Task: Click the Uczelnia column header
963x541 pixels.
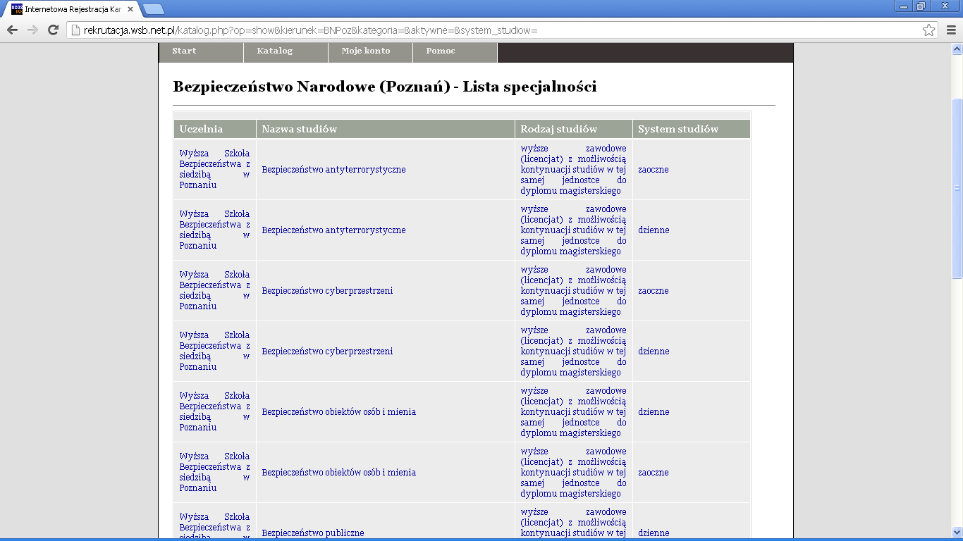Action: click(x=215, y=129)
